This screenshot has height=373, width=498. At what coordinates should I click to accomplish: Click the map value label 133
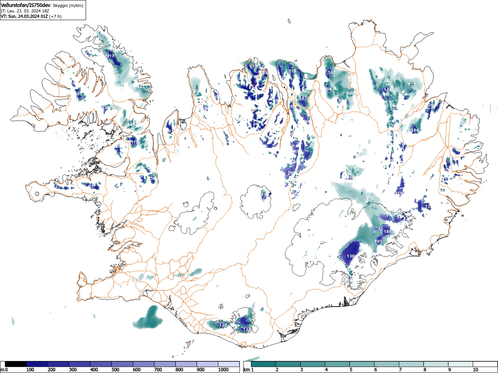(x=246, y=329)
